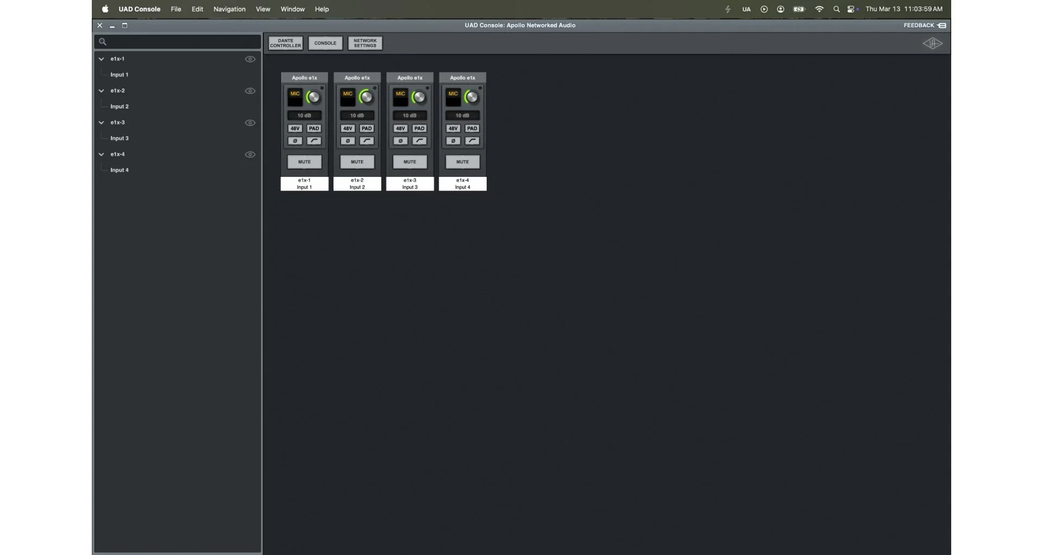Enable 48V phantom power on e1x-4
Screen dimensions: 1043x555
coord(453,129)
